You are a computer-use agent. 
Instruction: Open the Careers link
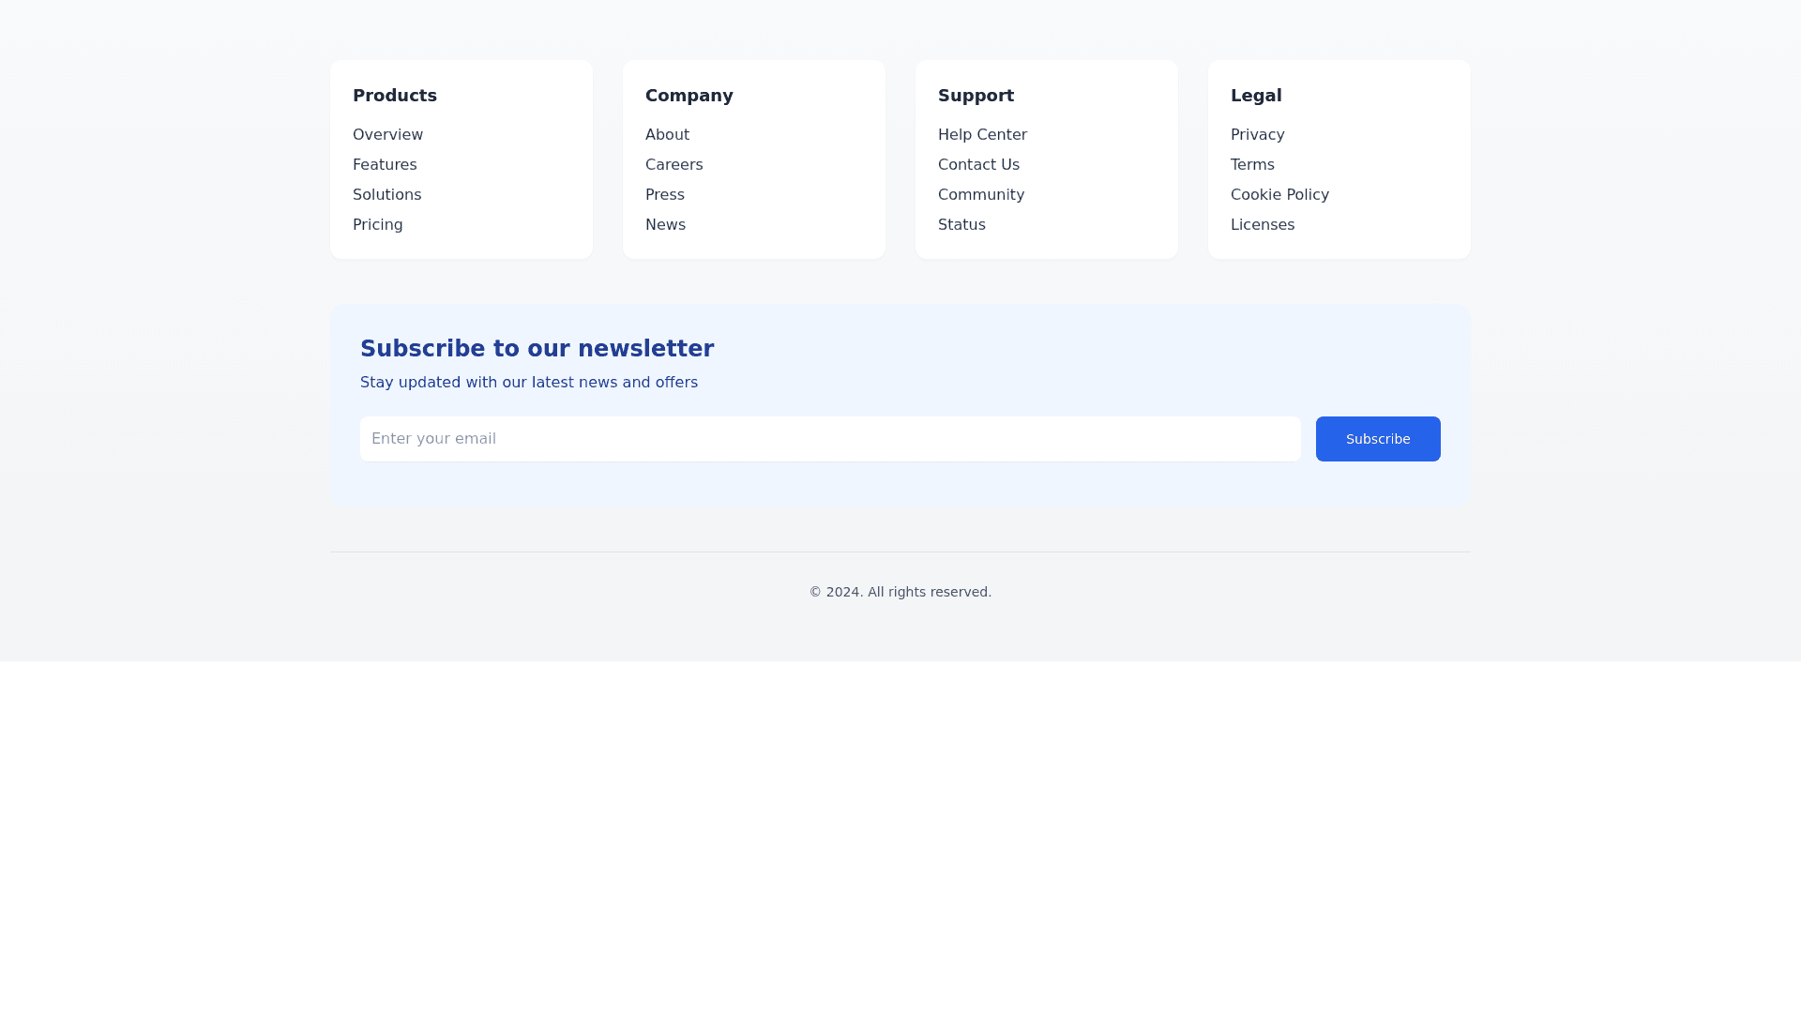tap(673, 165)
